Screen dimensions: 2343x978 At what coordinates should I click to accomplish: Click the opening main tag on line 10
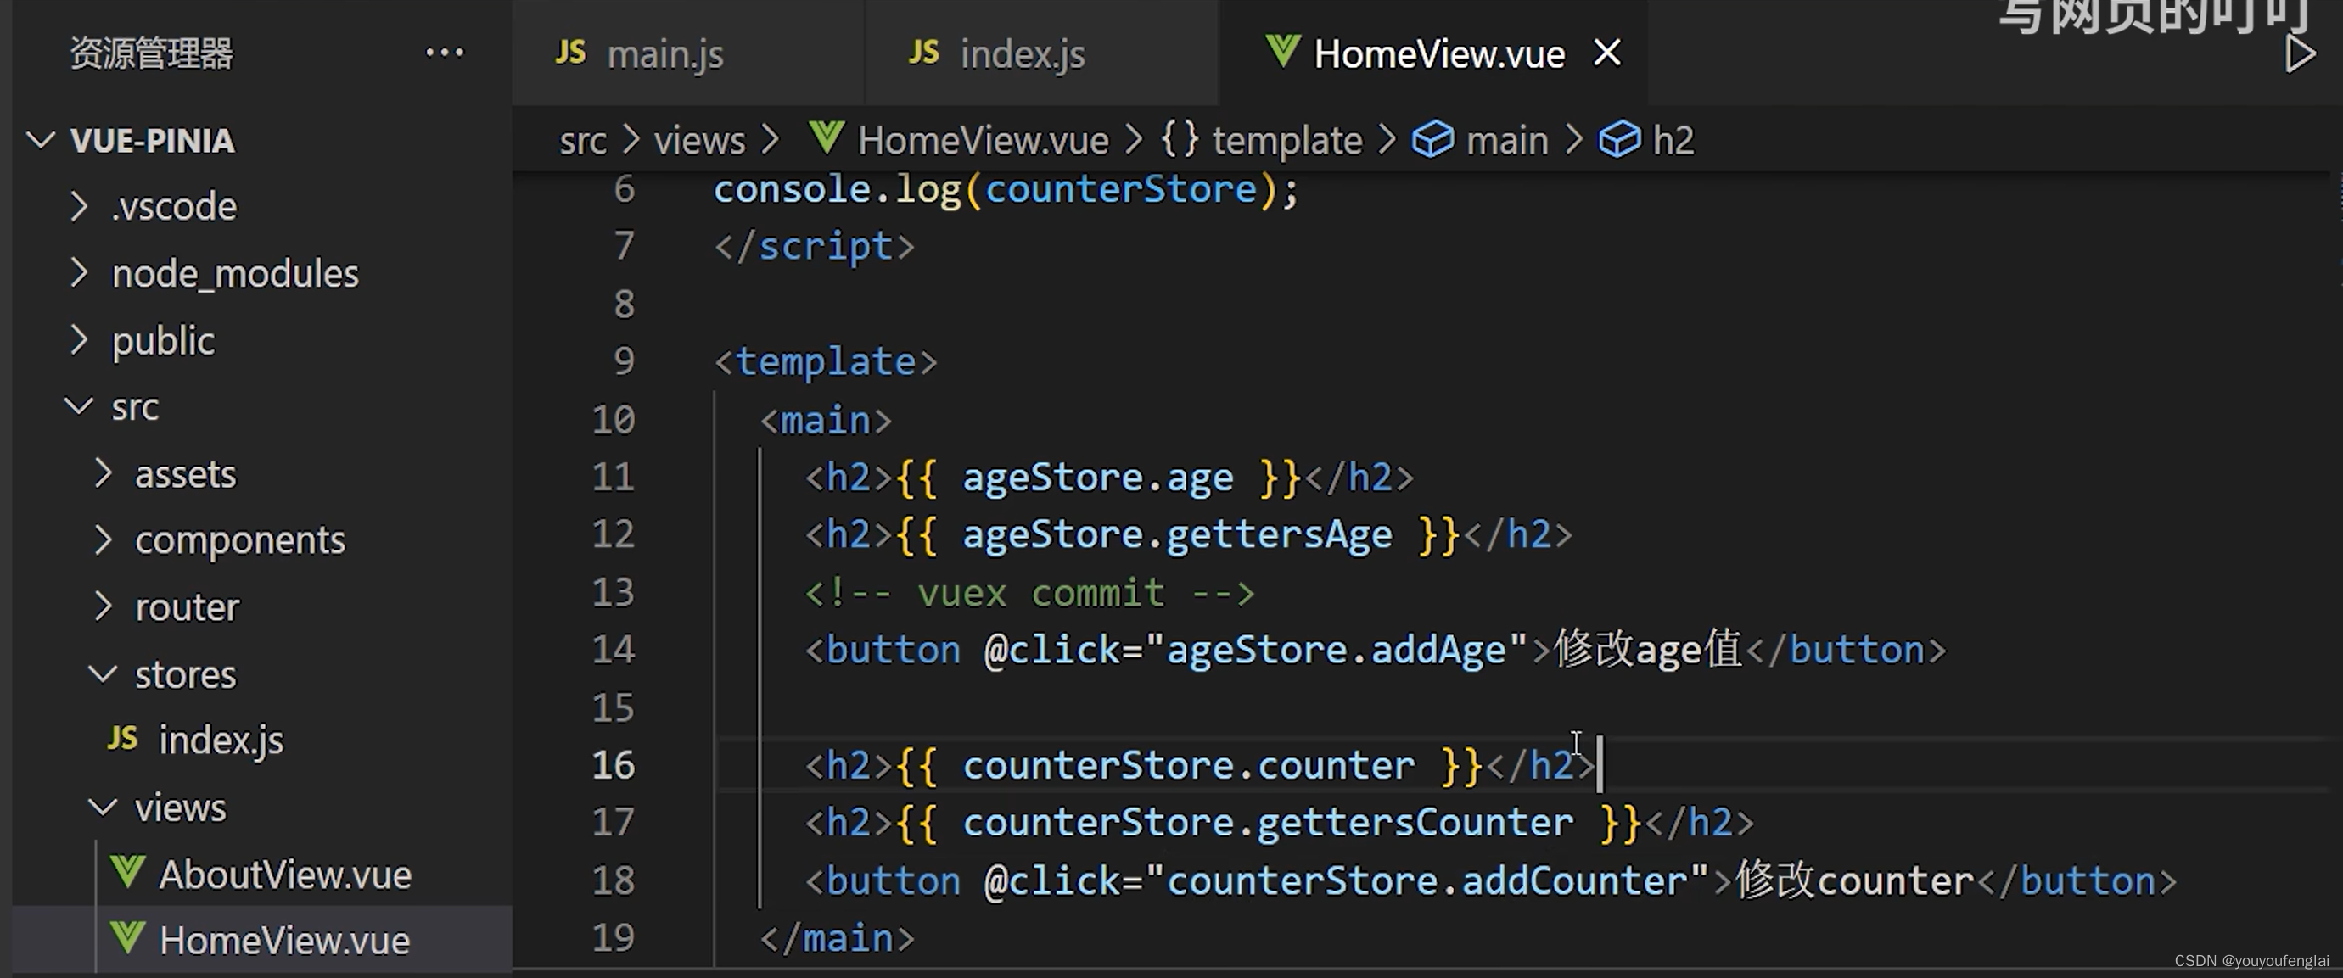coord(826,420)
